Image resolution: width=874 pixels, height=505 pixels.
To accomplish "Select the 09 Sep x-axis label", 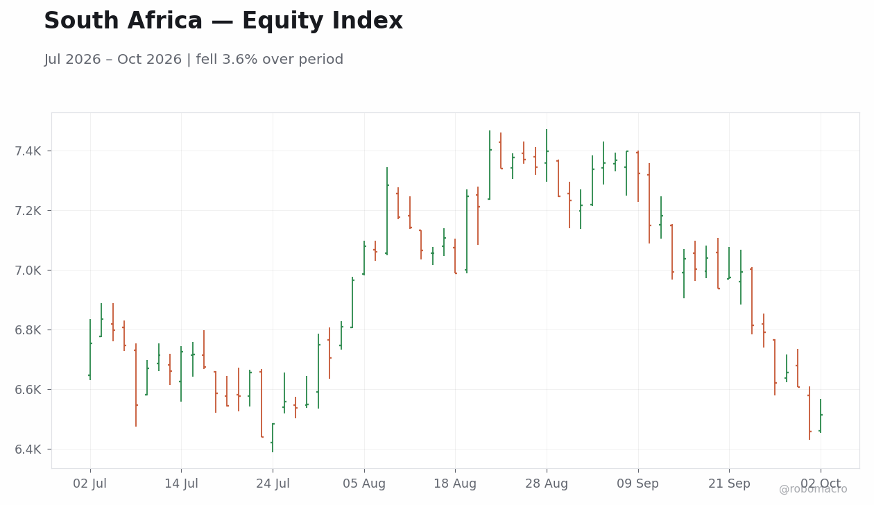I will (638, 484).
